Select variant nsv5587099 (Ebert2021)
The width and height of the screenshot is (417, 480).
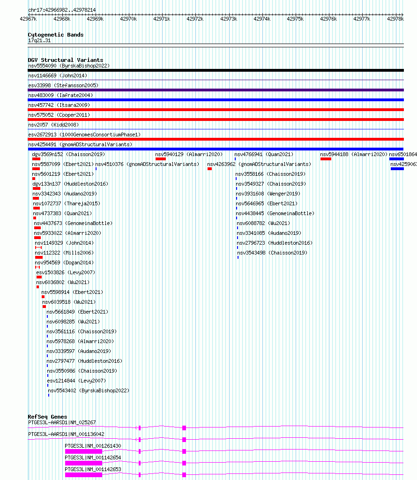(63, 164)
